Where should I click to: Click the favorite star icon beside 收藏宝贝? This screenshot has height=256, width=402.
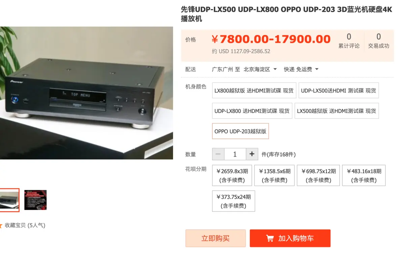tap(1, 226)
